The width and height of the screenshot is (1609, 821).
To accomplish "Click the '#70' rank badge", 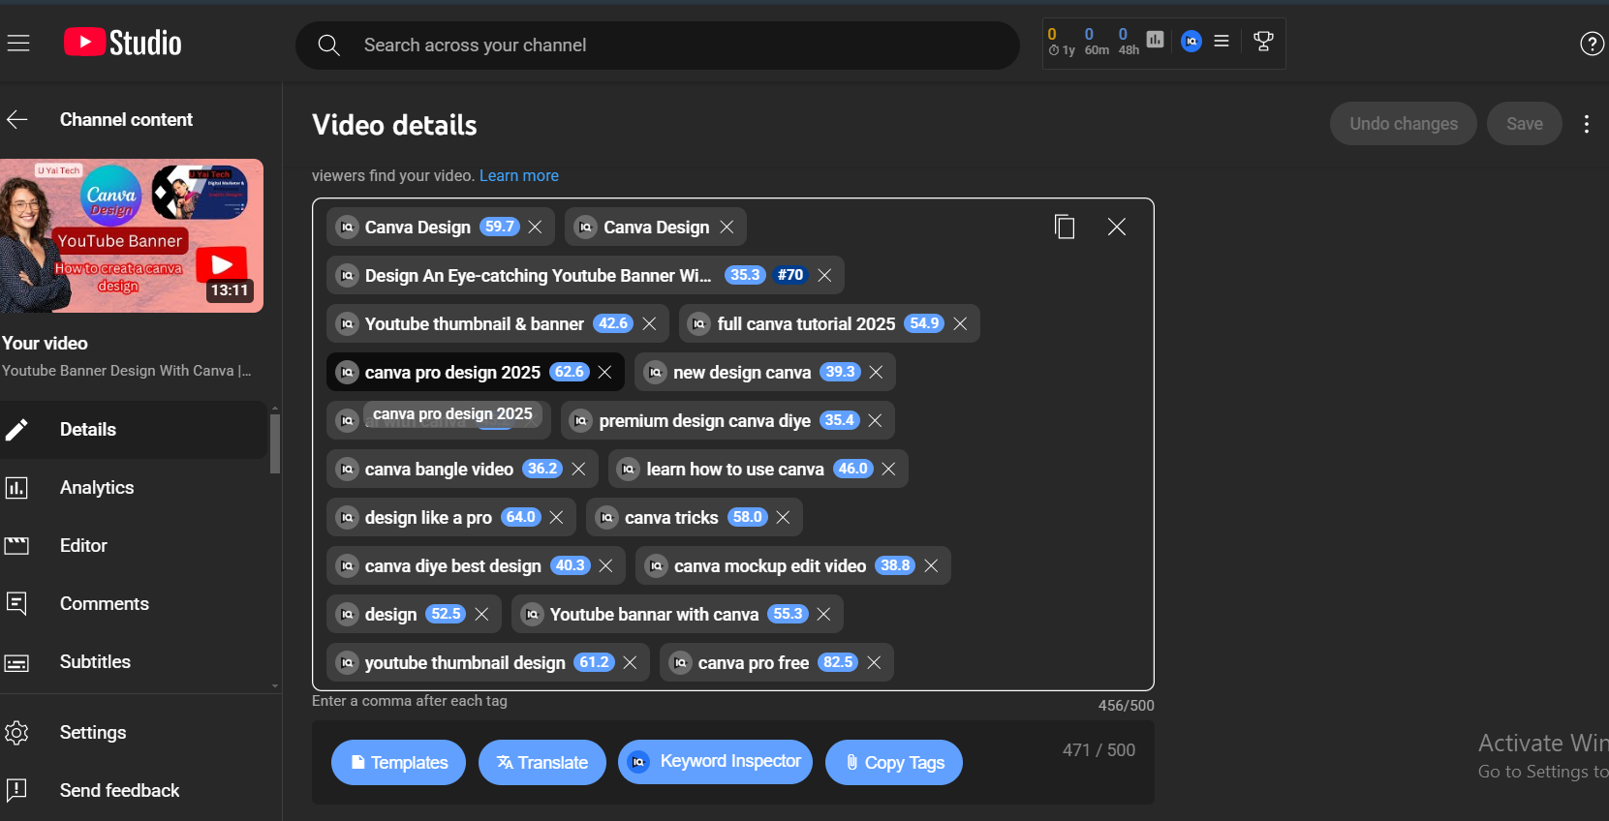I will click(x=790, y=275).
